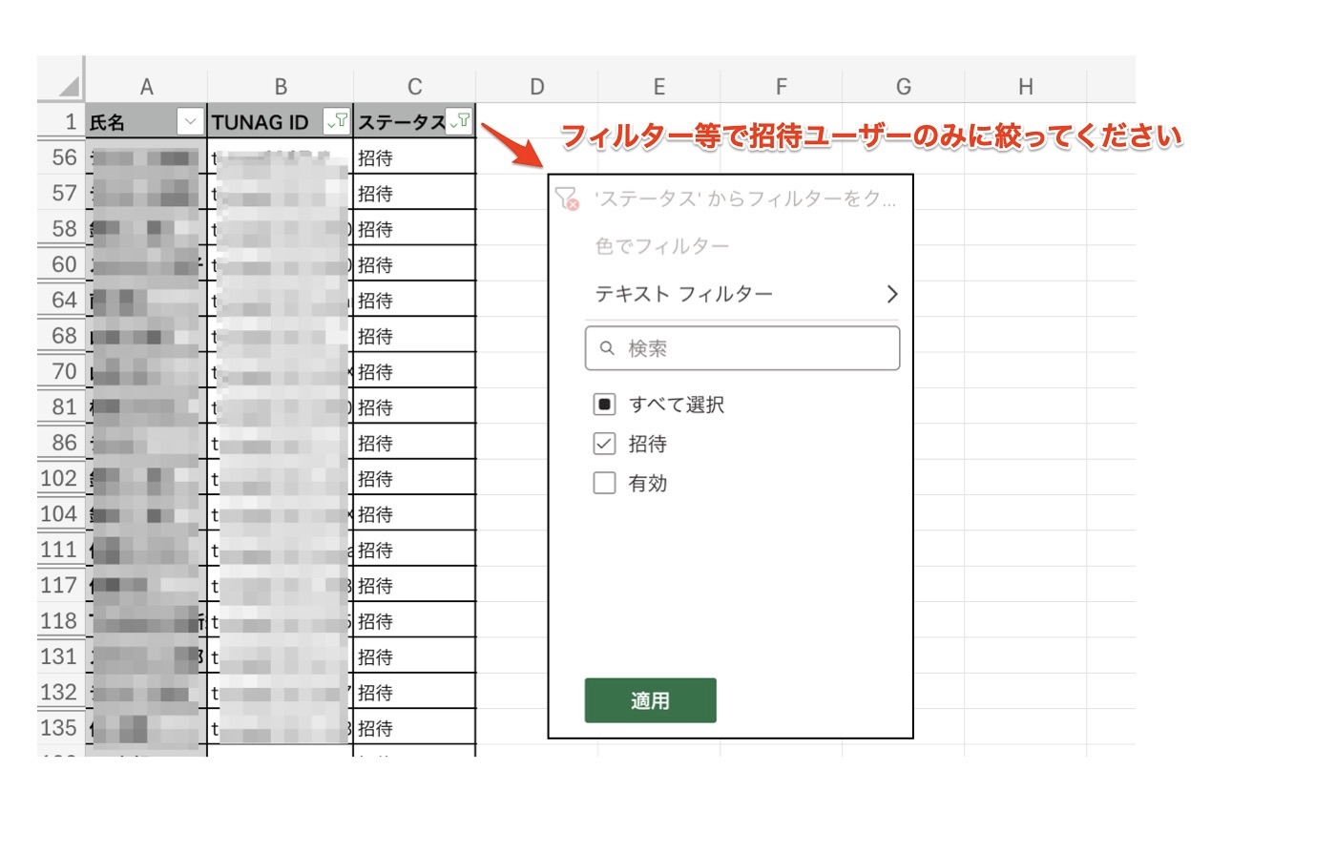Screen dimensions: 1336x853
Task: Select column C header
Action: (414, 87)
